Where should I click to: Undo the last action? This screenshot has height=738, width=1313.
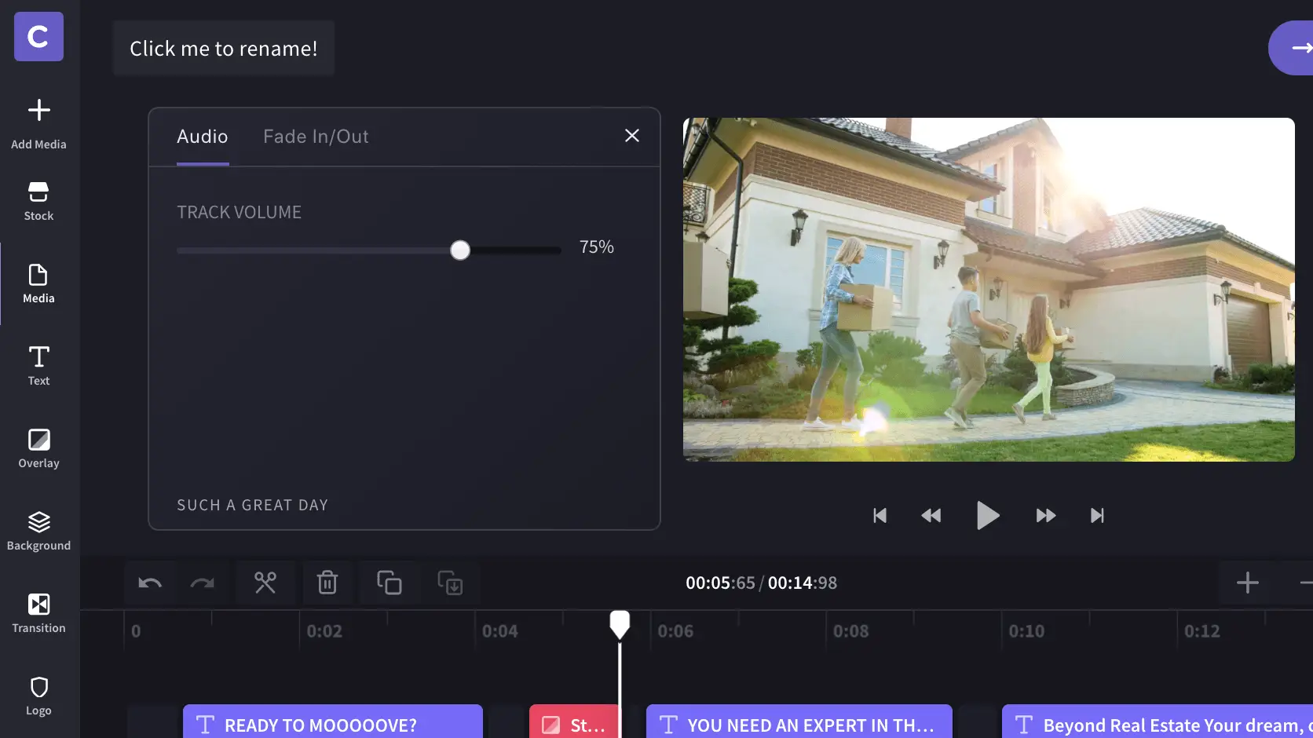150,583
